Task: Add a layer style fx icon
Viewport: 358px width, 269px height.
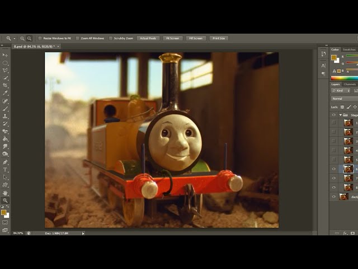Action: [x=345, y=233]
